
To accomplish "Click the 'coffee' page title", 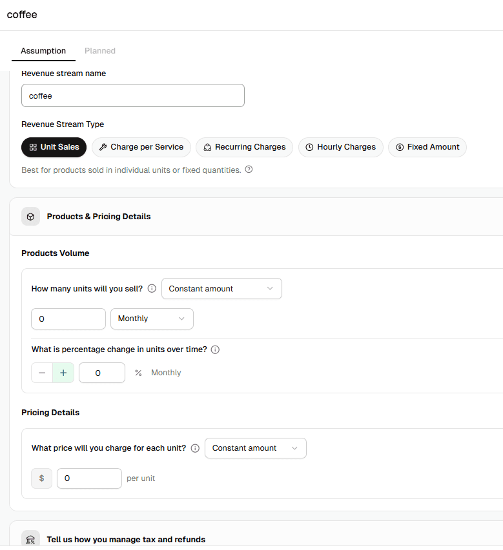I will (x=22, y=15).
